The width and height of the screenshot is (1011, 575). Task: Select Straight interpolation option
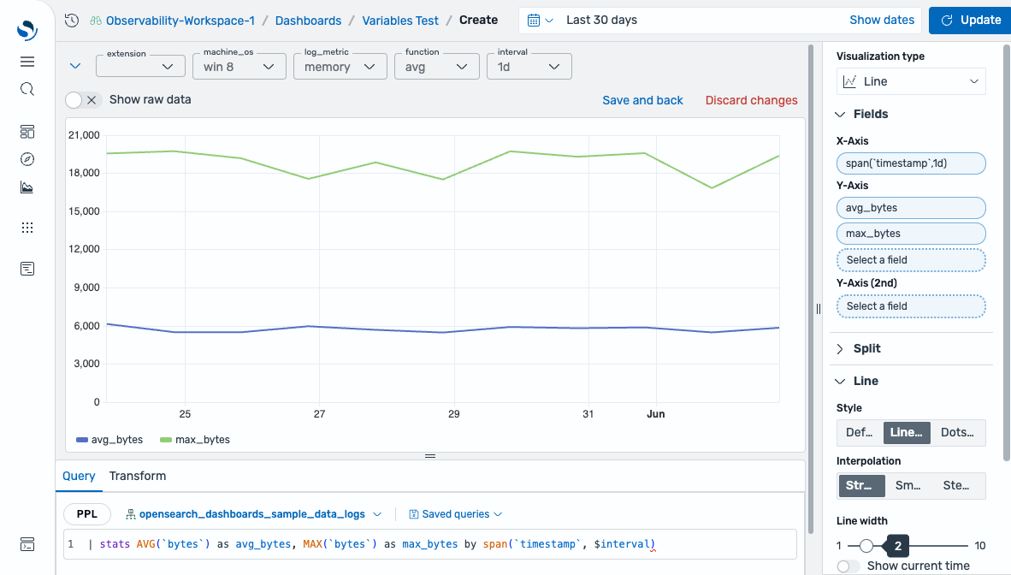861,485
